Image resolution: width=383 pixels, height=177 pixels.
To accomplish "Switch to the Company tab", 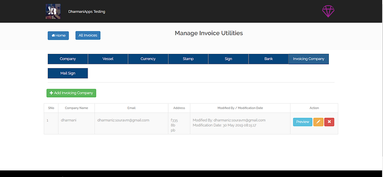I will pyautogui.click(x=68, y=59).
